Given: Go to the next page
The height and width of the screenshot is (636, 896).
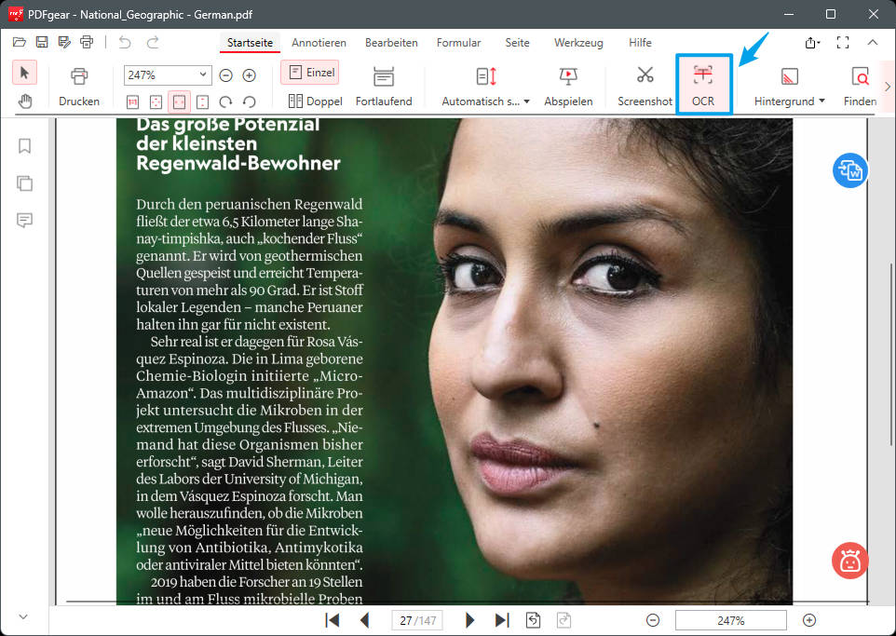Looking at the screenshot, I should pyautogui.click(x=469, y=620).
